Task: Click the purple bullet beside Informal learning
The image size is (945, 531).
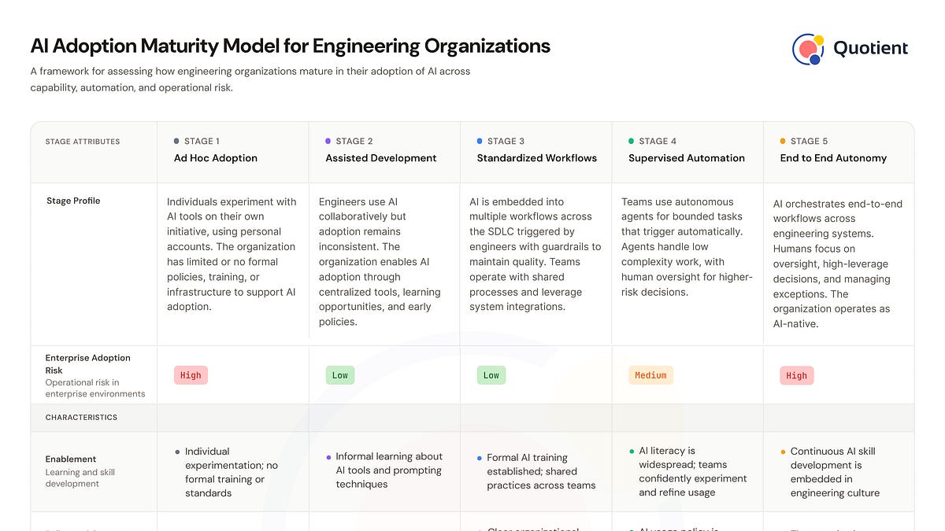Action: (x=328, y=457)
